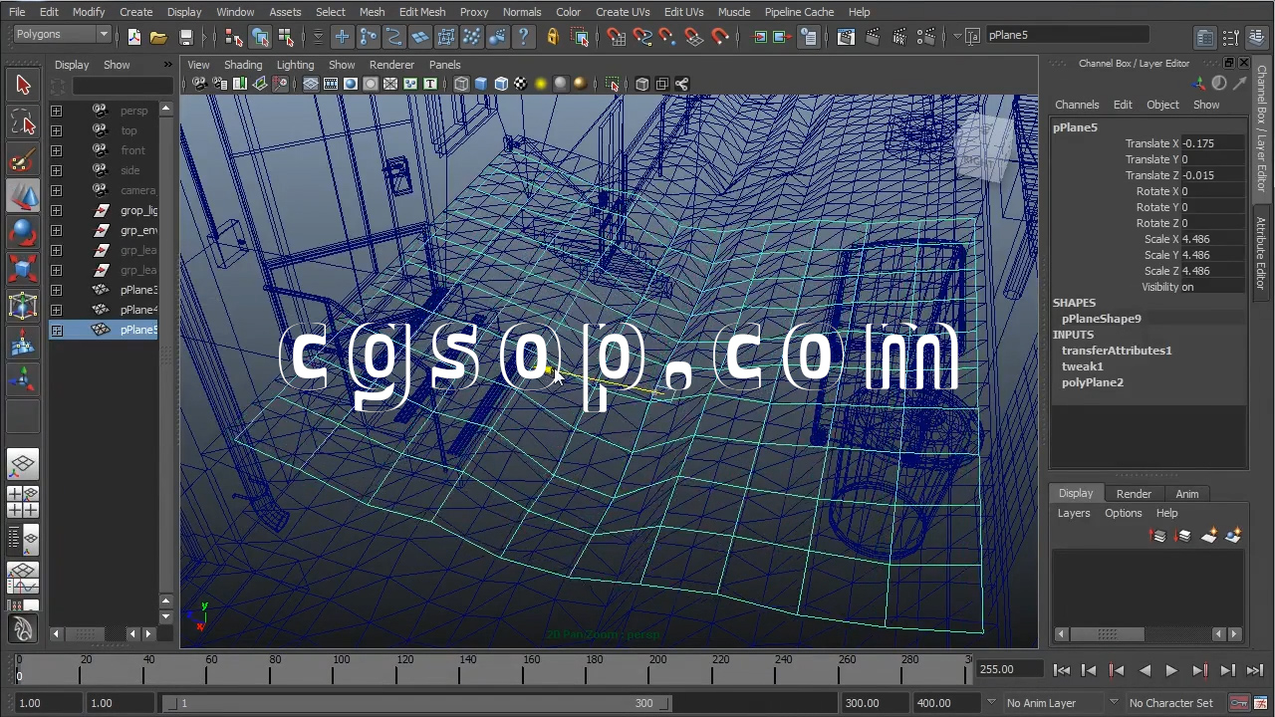Image resolution: width=1275 pixels, height=717 pixels.
Task: Pick the Scale tool in toolbox
Action: pyautogui.click(x=23, y=270)
